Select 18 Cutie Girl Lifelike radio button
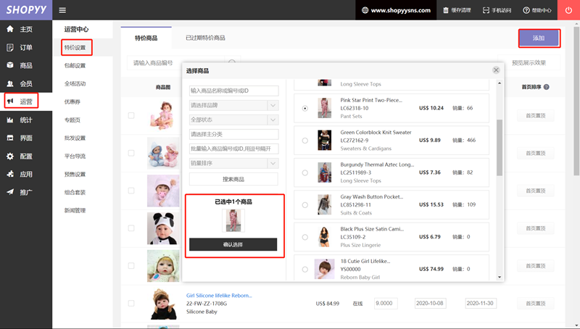 [x=304, y=269]
